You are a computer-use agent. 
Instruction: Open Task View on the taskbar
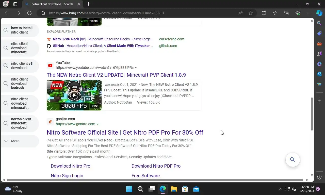click(152, 189)
